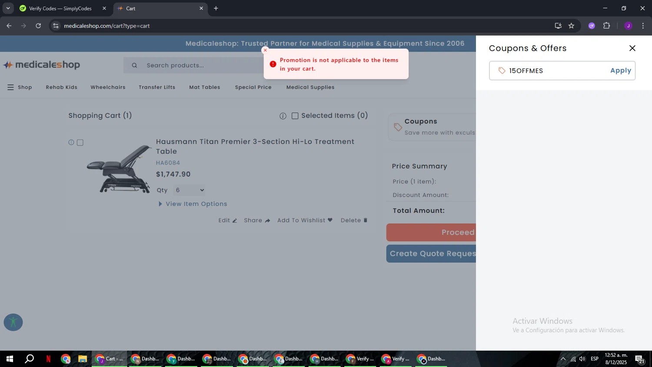Open the Chrome profile avatar
The image size is (652, 367).
pos(628,26)
